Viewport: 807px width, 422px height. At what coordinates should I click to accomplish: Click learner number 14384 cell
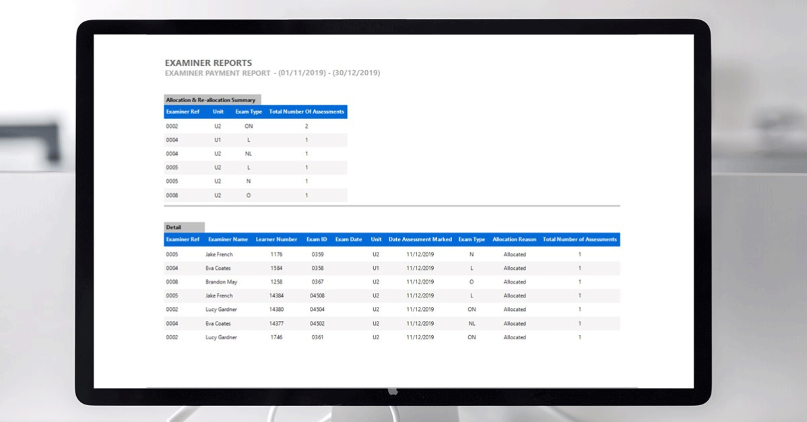[276, 296]
